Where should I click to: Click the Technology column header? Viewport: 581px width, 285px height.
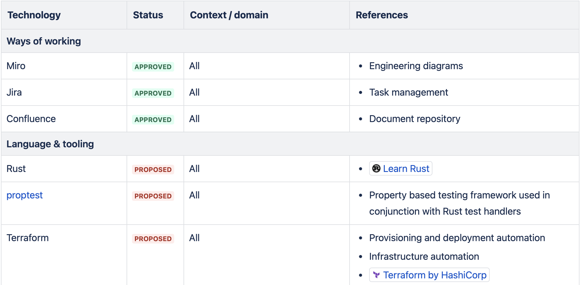(34, 15)
